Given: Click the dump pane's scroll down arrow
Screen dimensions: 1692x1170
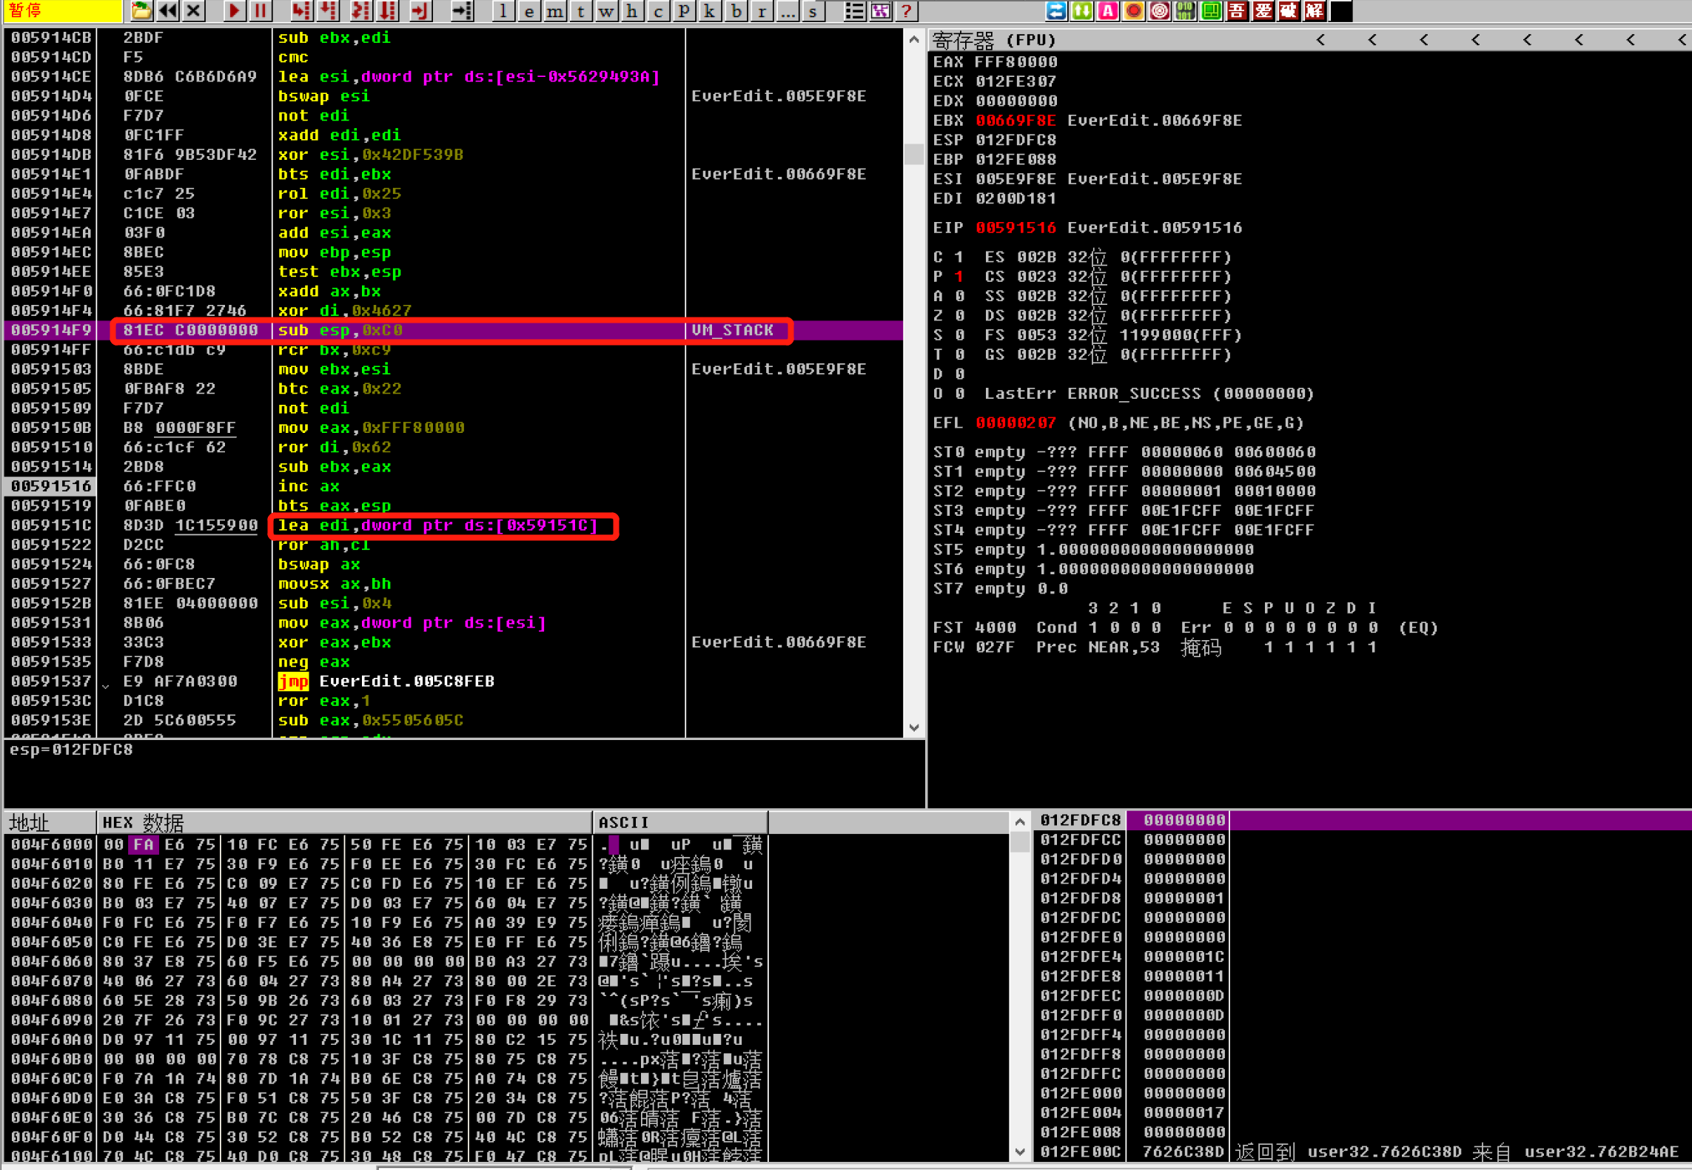Looking at the screenshot, I should [1020, 1151].
